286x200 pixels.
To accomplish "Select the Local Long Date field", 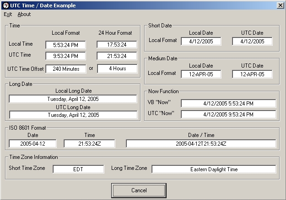I will tap(73, 99).
